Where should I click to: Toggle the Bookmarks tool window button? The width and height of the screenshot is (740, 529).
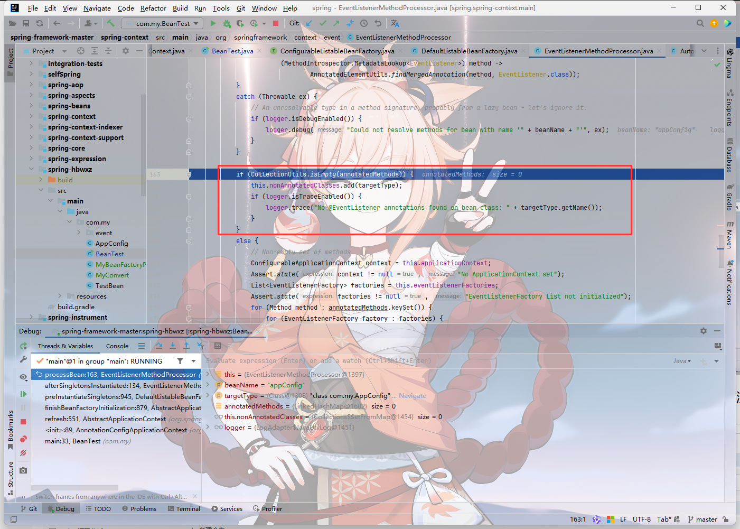click(10, 430)
